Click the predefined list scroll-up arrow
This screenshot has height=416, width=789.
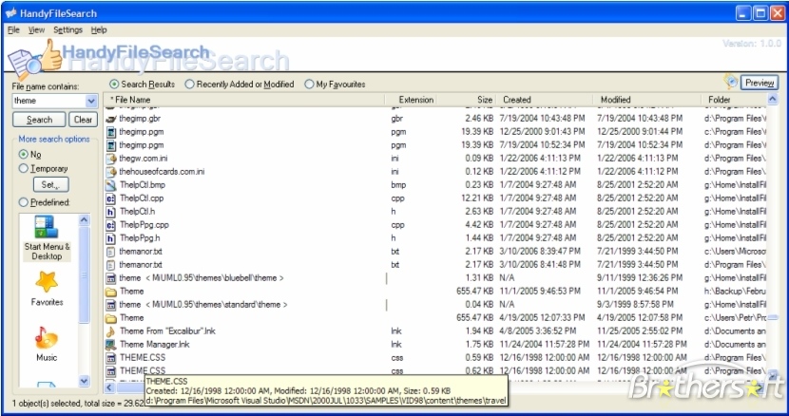pos(84,219)
